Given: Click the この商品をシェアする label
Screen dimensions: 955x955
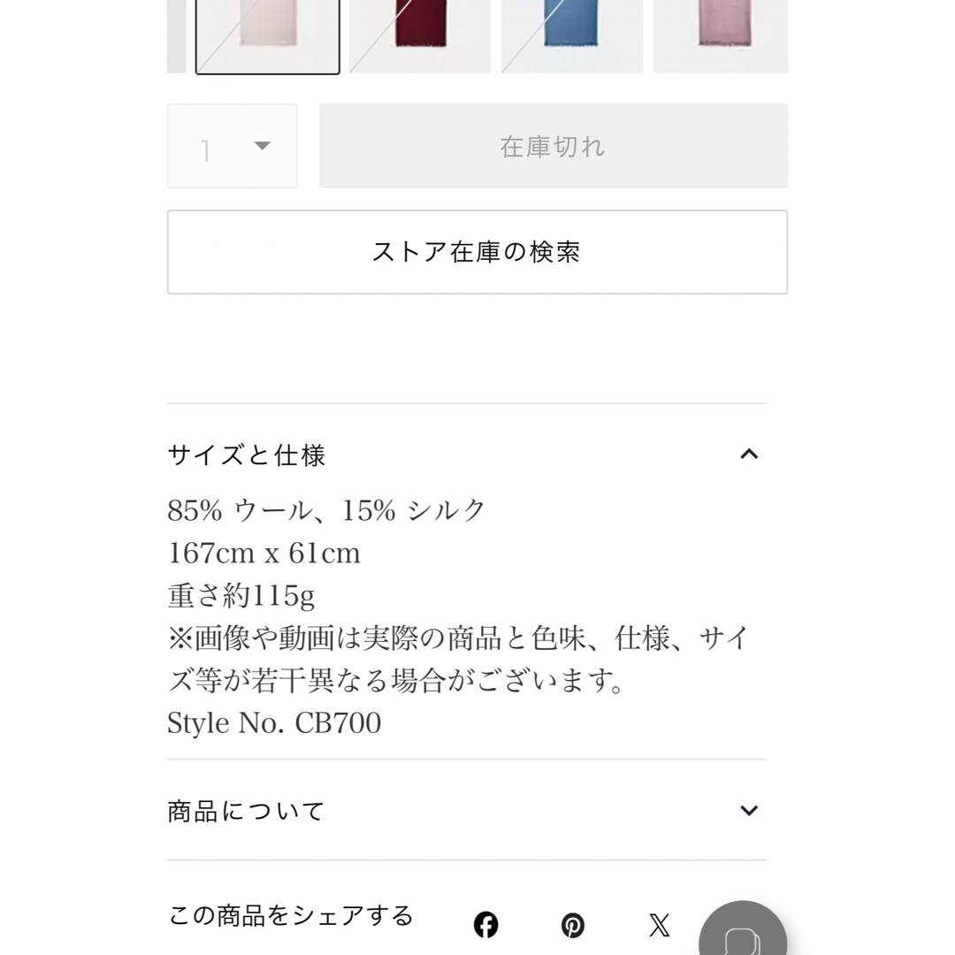Looking at the screenshot, I should (x=291, y=915).
